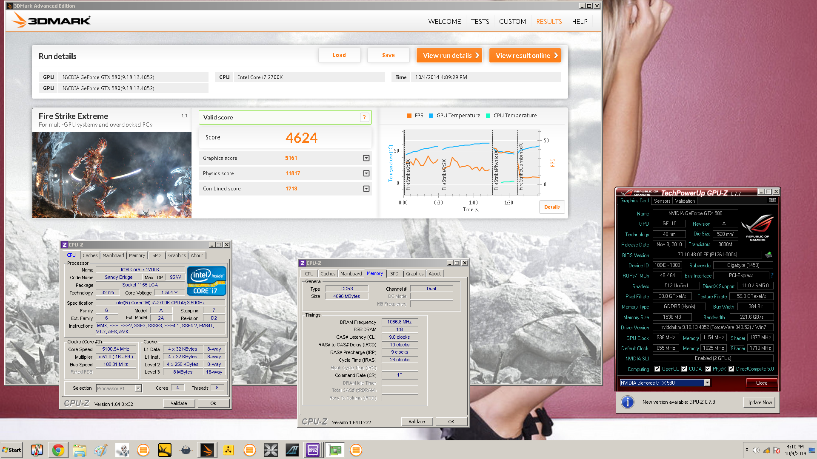Click GPU-Z screenshot camera icon
The height and width of the screenshot is (459, 817).
coord(772,201)
